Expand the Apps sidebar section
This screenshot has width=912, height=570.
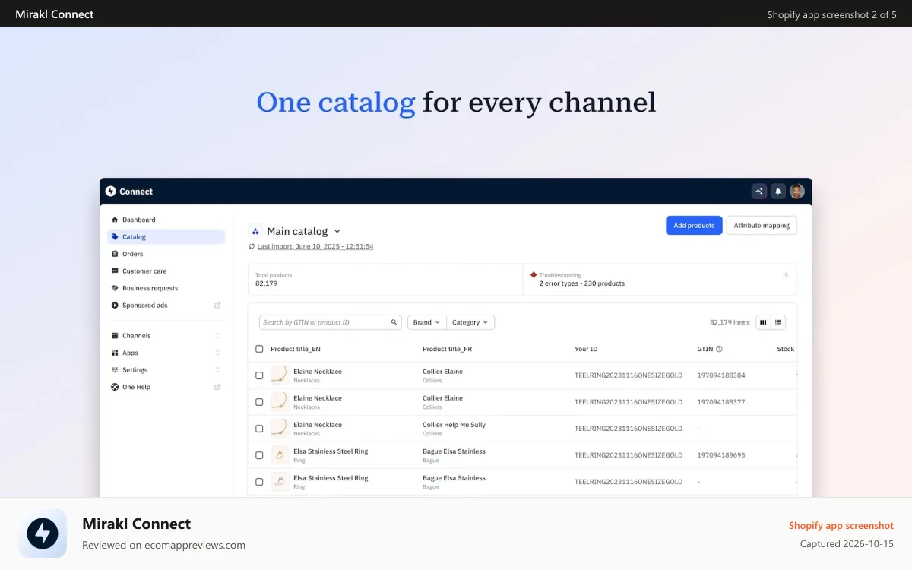217,353
